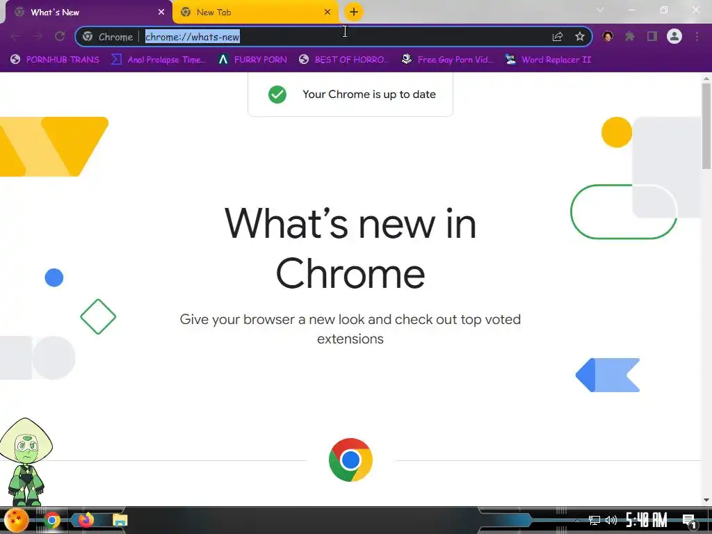This screenshot has height=534, width=712.
Task: Click the Chrome logo on the page
Action: click(350, 460)
